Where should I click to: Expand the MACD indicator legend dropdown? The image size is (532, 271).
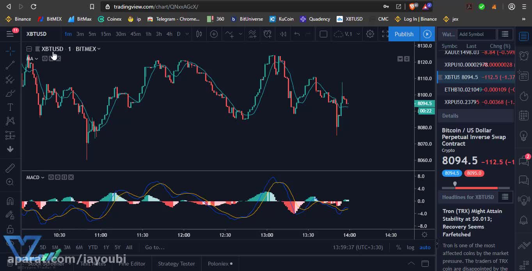click(x=42, y=178)
